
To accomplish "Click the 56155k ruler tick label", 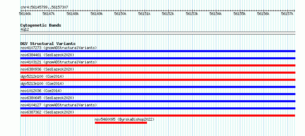I will point(240,14).
